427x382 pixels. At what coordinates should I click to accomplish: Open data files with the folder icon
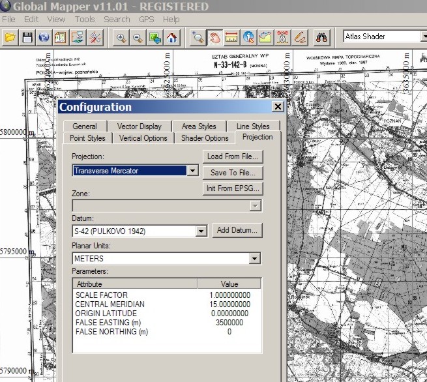(x=10, y=38)
